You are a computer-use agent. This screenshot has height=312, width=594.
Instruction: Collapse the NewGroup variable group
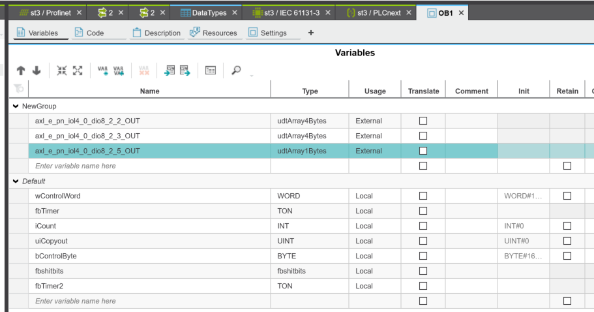pos(15,106)
